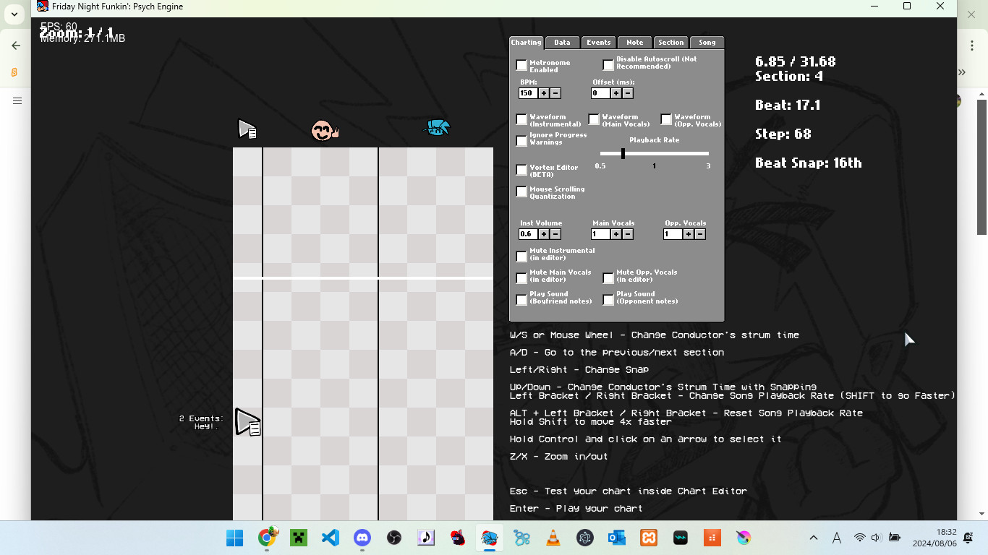Go to the Song tab
Image resolution: width=988 pixels, height=555 pixels.
pos(707,43)
